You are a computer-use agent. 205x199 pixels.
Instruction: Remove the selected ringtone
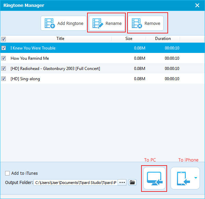(x=146, y=23)
